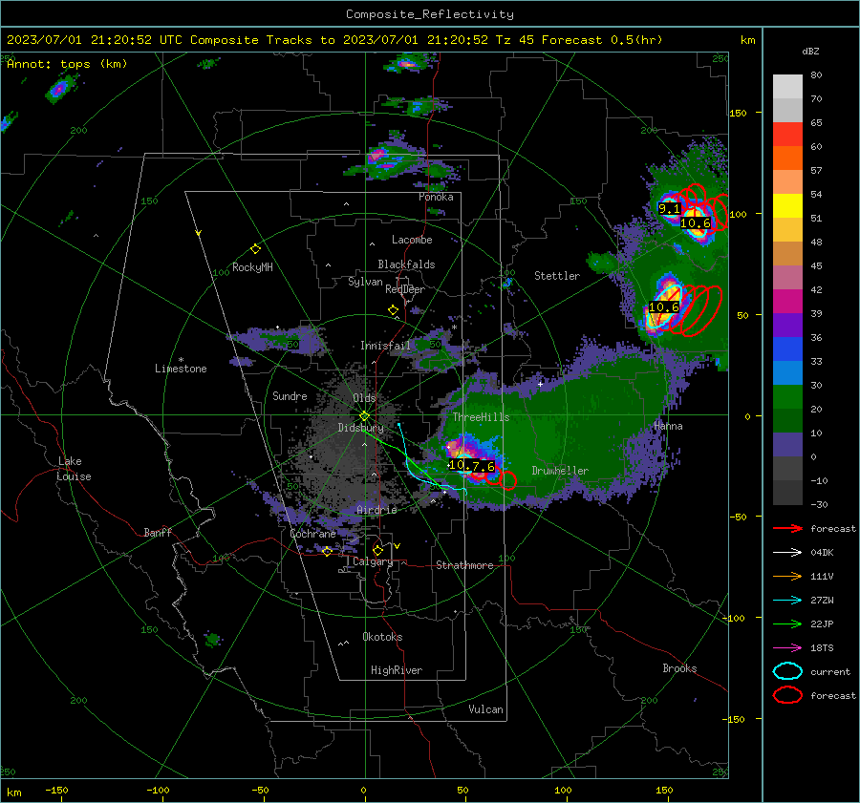Click the red forecast ellipse legend symbol
Viewport: 860px width, 803px height.
(x=787, y=695)
